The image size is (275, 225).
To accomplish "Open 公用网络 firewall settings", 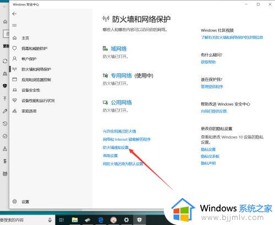I will pyautogui.click(x=121, y=102).
